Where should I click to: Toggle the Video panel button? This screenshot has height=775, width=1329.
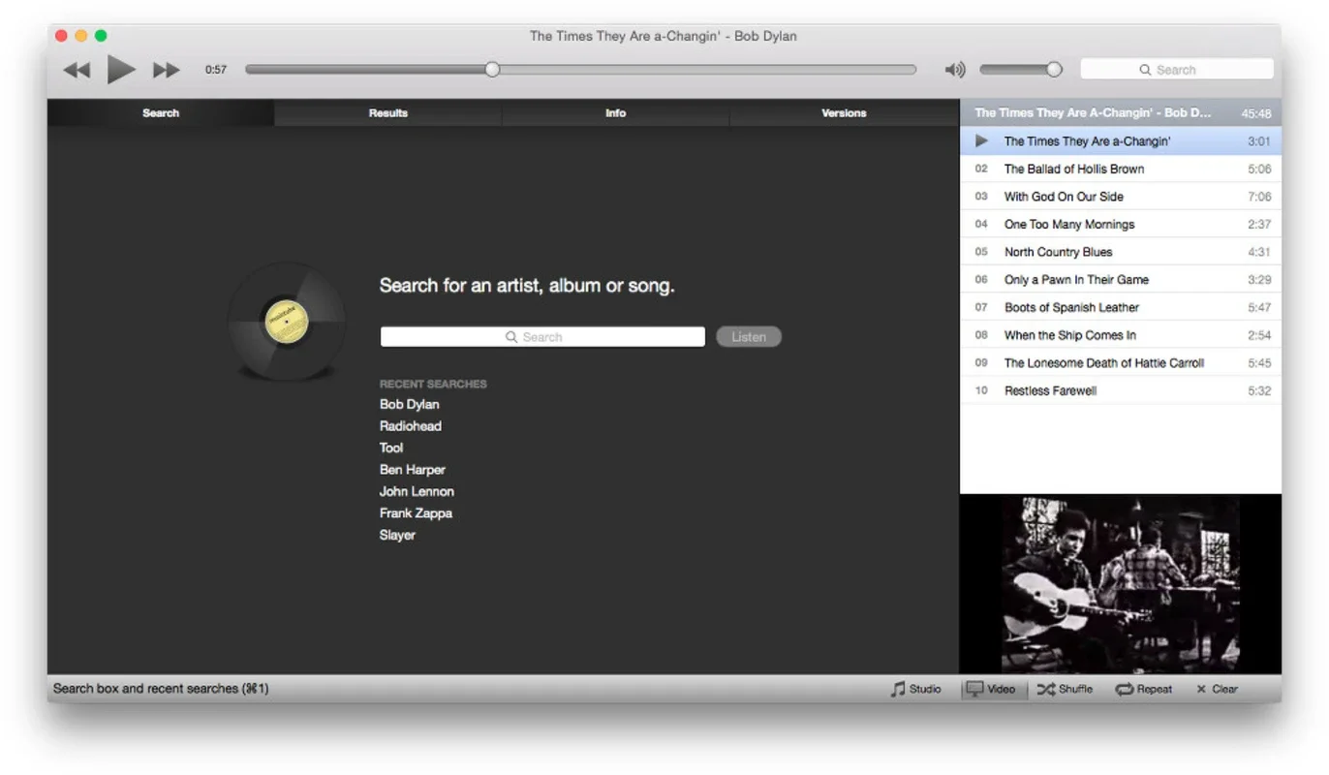coord(991,689)
